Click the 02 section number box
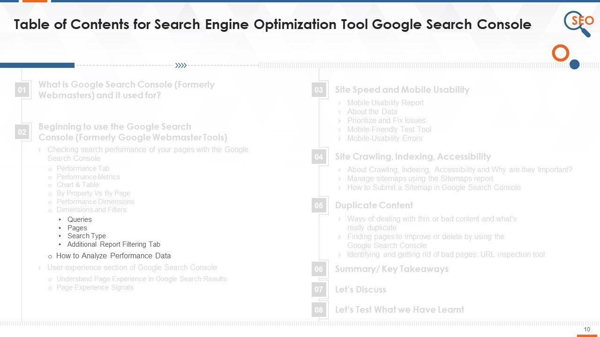 pos(22,132)
